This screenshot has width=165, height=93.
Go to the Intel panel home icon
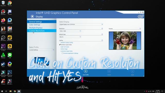pyautogui.click(x=32, y=17)
